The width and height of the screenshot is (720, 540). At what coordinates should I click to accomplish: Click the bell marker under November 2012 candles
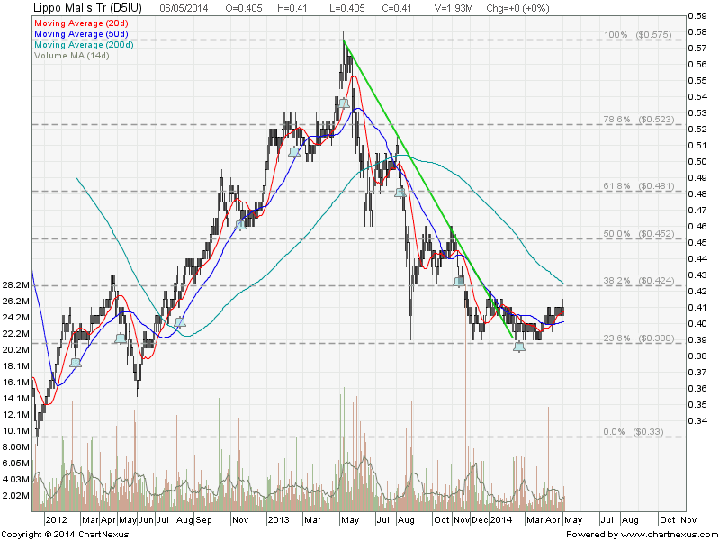click(x=240, y=225)
